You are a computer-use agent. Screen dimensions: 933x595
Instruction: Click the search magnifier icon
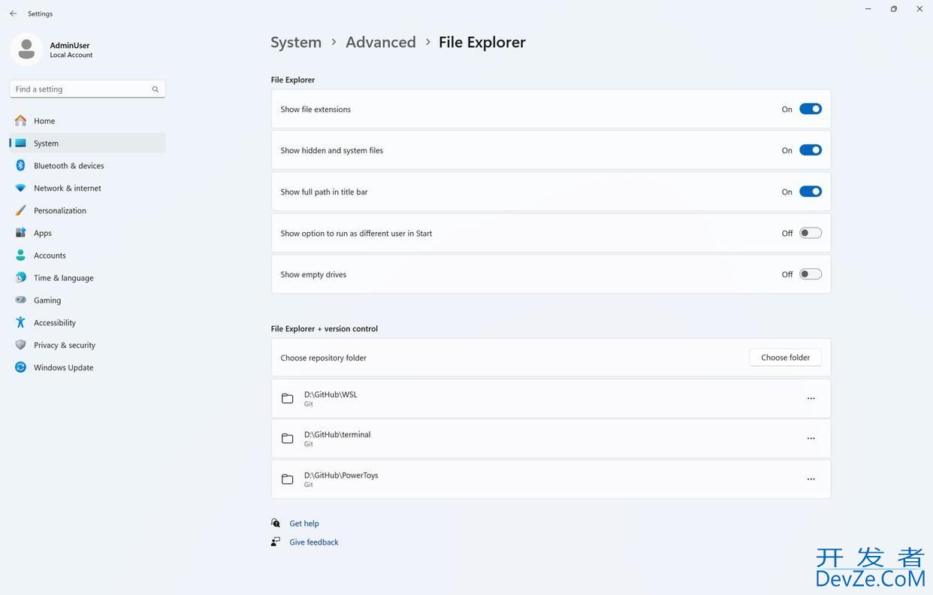[x=155, y=89]
